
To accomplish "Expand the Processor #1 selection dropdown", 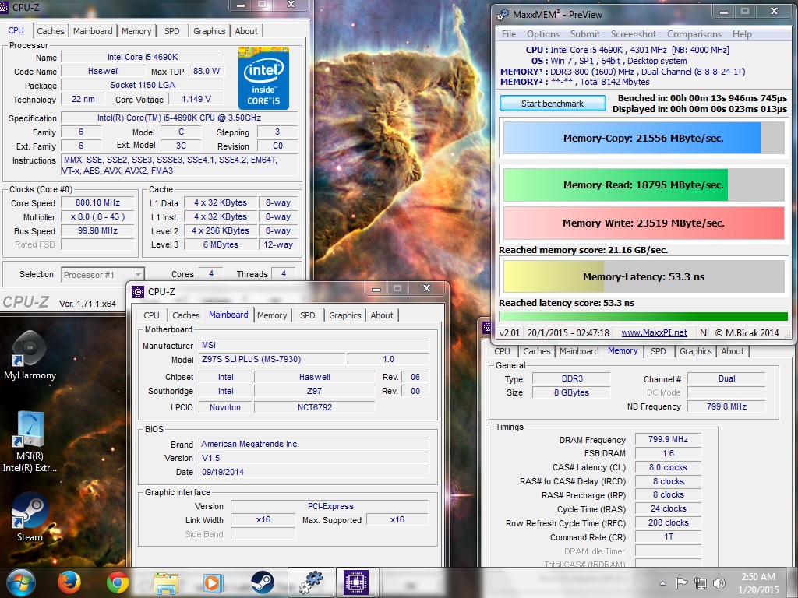I will 137,275.
